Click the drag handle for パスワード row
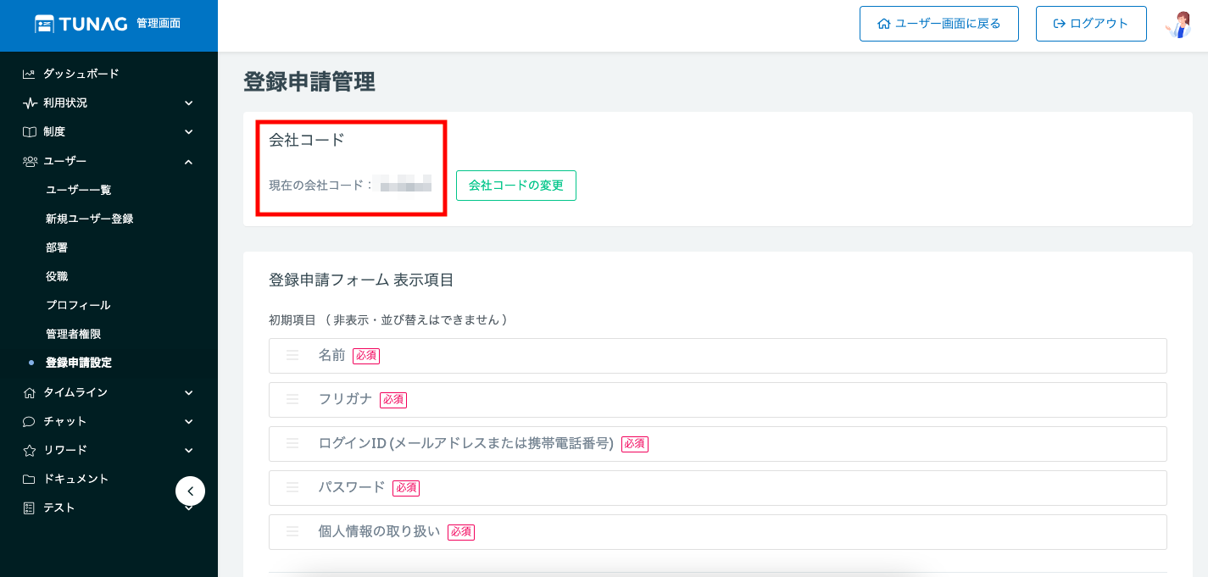 (292, 488)
